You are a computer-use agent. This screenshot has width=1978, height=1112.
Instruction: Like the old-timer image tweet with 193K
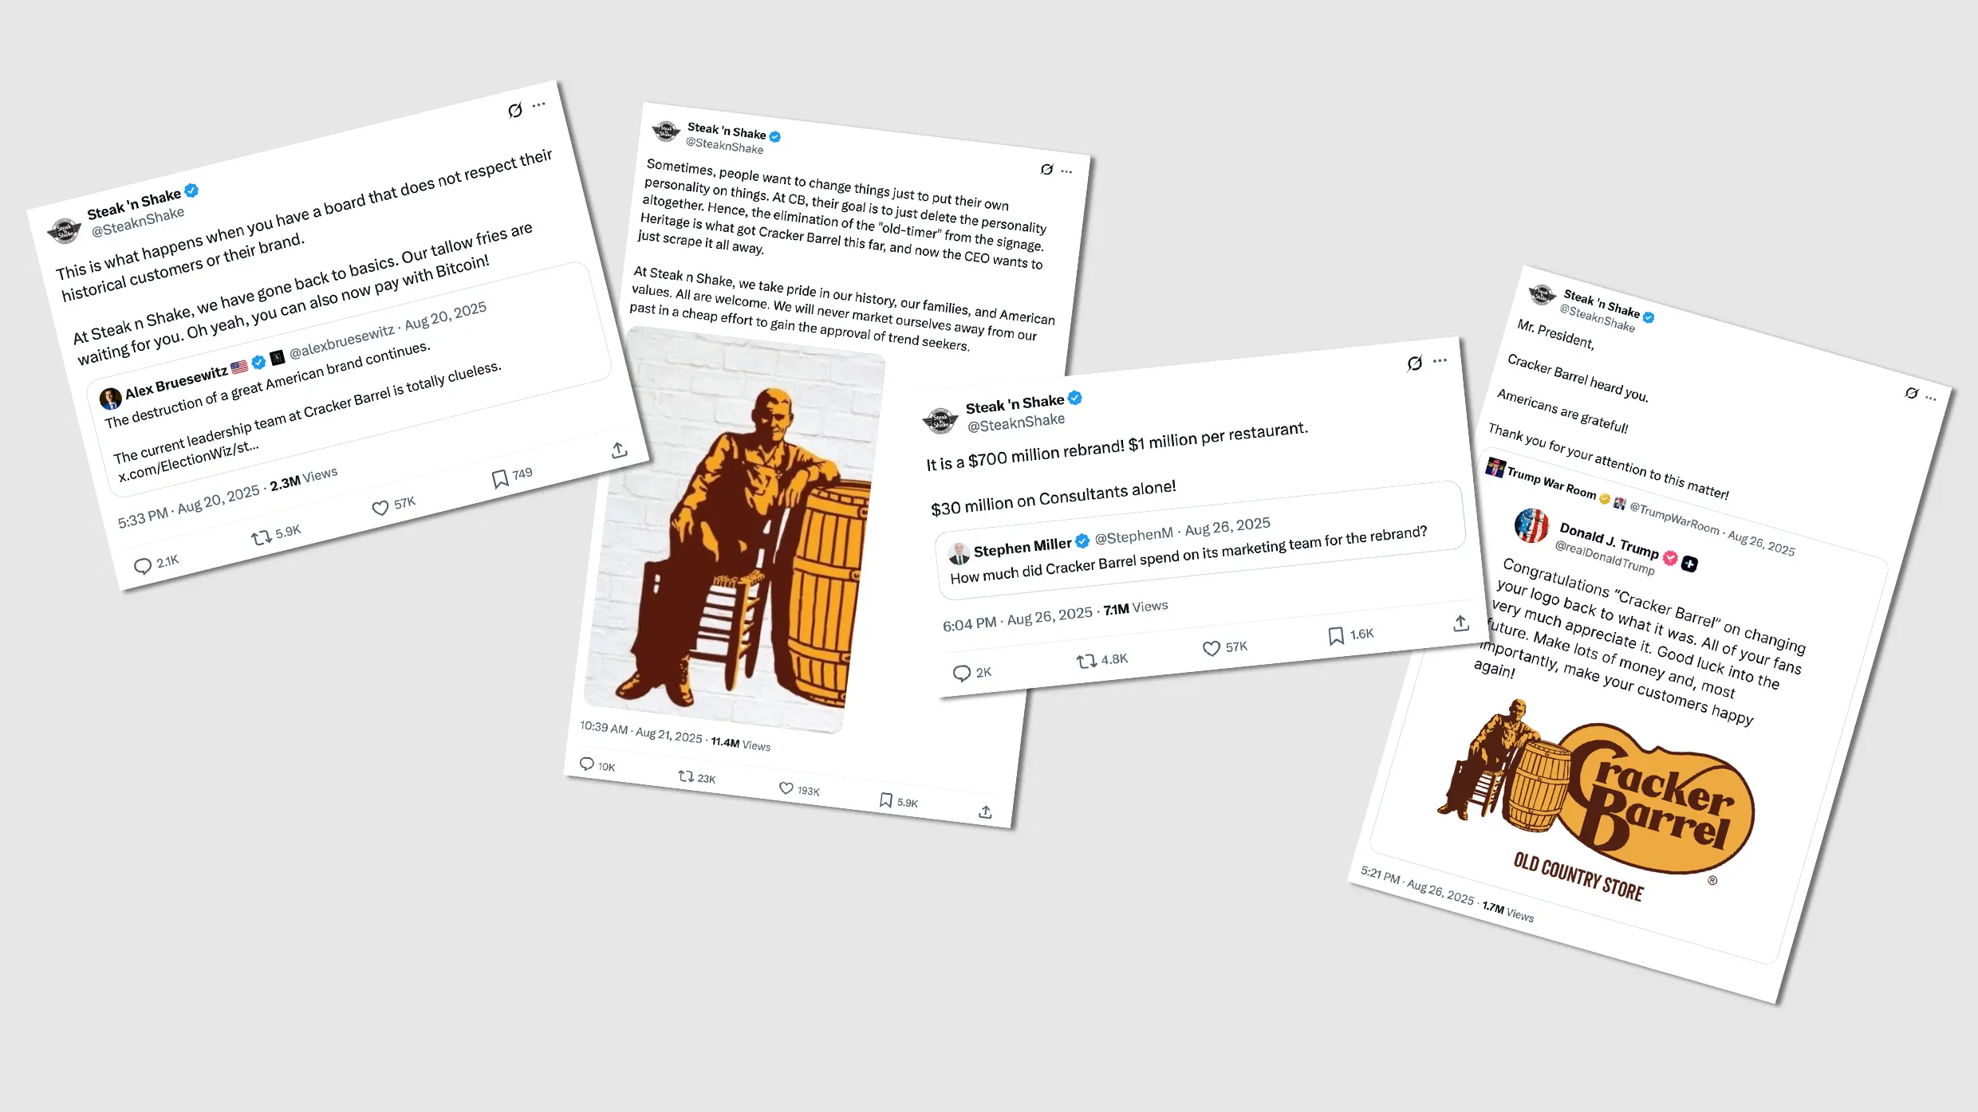(786, 788)
